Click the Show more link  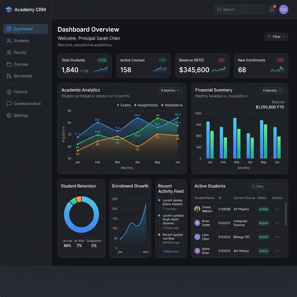click(x=171, y=251)
